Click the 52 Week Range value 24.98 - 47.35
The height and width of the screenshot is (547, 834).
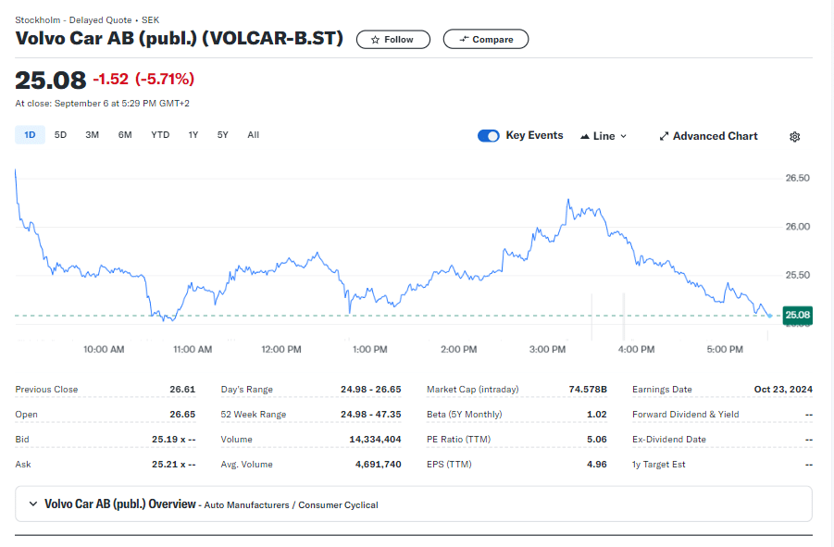click(x=371, y=414)
